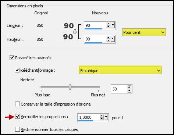Open the Hauteur slider popup button
Viewport: 174px width, 135px height.
point(113,39)
